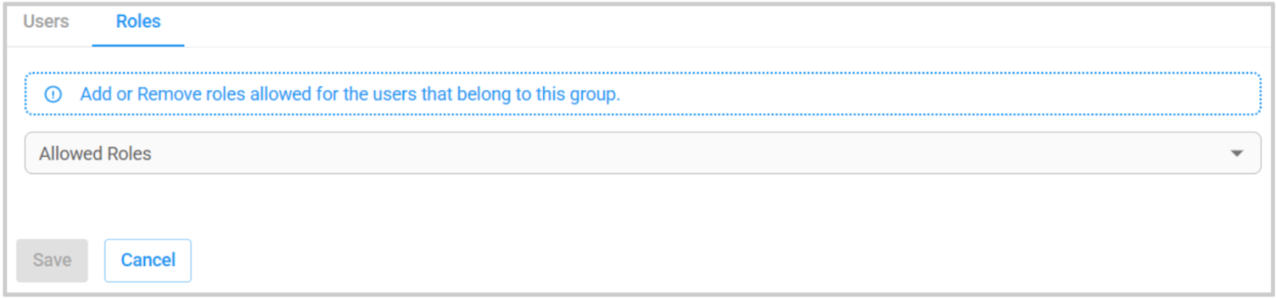Click the greyed-out Save button
Screen dimensions: 1276x298
(52, 261)
